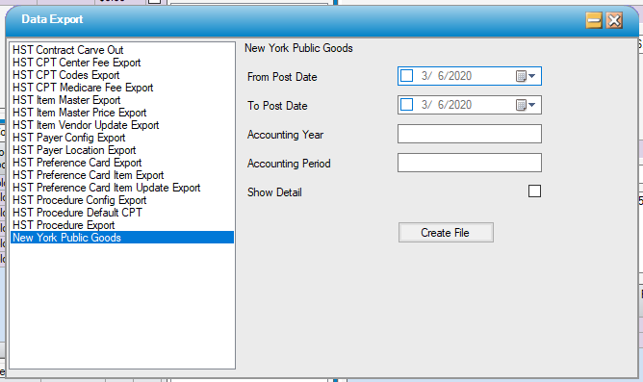Viewport: 643px width, 382px height.
Task: Select HST Payer Config Export
Action: click(x=122, y=138)
